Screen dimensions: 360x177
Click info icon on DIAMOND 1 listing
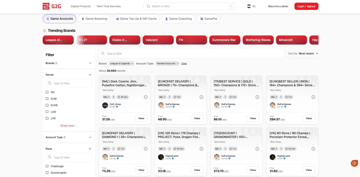(x=146, y=149)
